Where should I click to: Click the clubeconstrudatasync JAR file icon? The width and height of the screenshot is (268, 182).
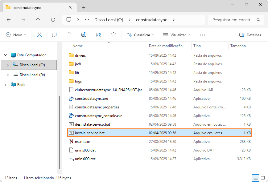(x=71, y=90)
